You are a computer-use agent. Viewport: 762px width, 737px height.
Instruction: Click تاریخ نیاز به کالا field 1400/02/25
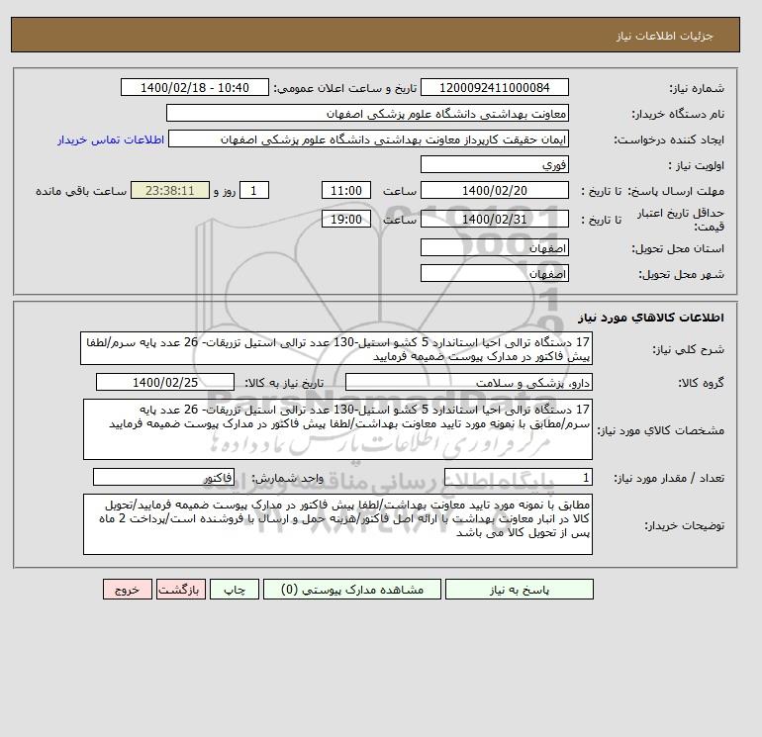pyautogui.click(x=165, y=382)
